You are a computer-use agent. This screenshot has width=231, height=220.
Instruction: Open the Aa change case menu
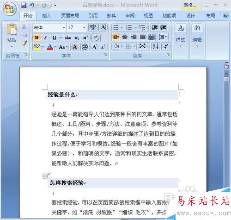tap(63, 47)
